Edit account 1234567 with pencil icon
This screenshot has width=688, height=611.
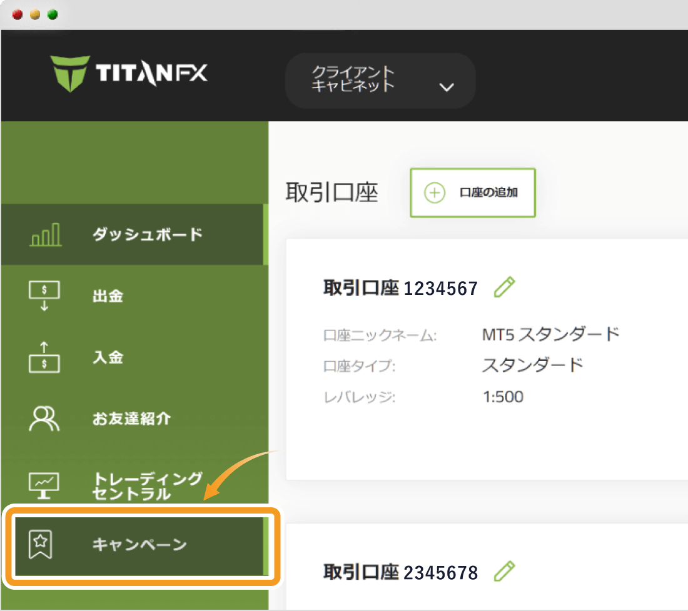point(504,287)
